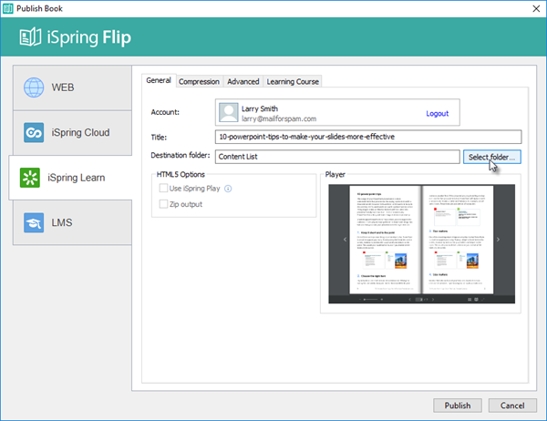Click the Logout link

pyautogui.click(x=437, y=114)
